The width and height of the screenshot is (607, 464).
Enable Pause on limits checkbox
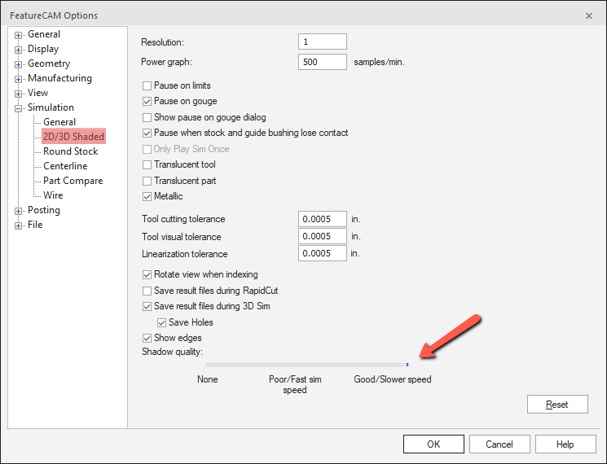coord(147,85)
